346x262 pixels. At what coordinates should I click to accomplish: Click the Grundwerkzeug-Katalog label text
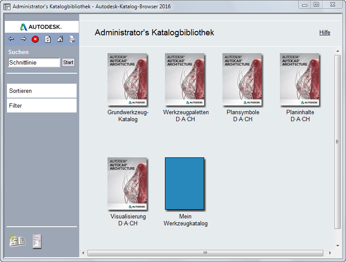point(128,116)
